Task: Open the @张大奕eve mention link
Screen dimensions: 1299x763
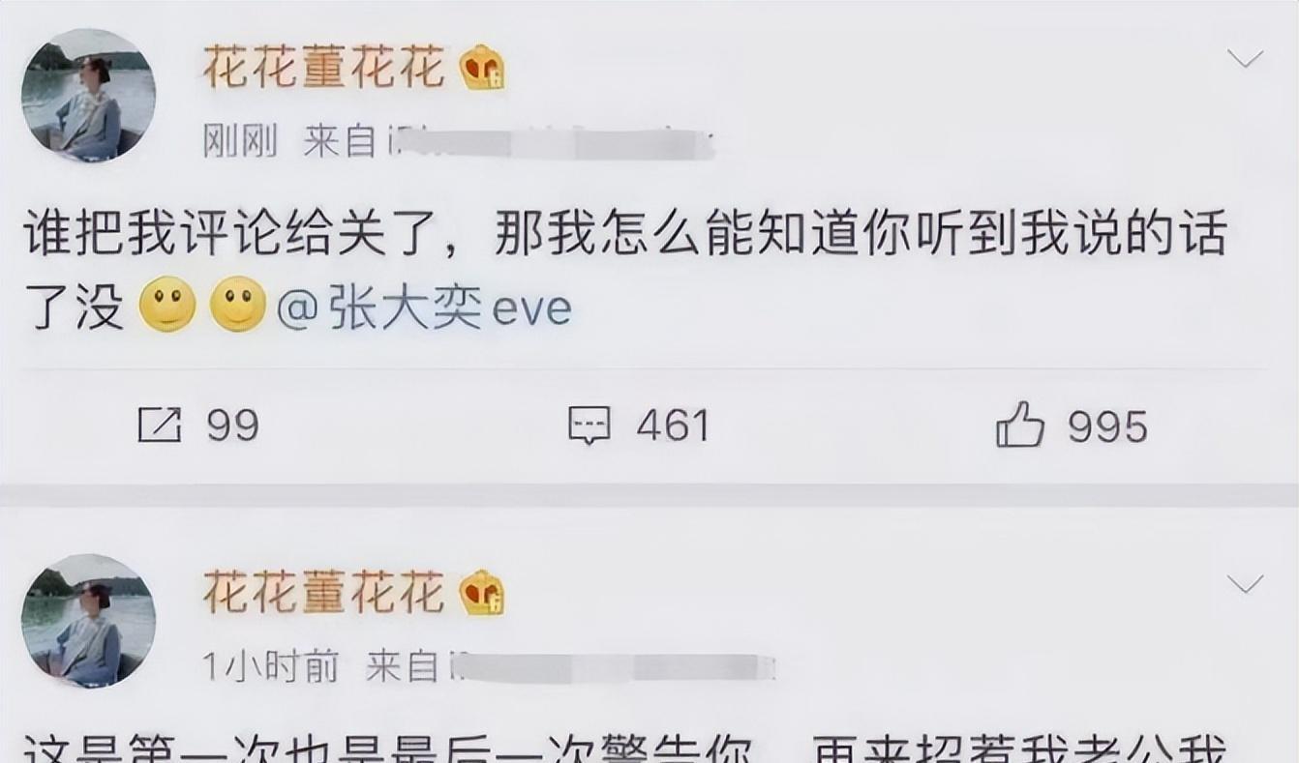Action: pyautogui.click(x=424, y=309)
